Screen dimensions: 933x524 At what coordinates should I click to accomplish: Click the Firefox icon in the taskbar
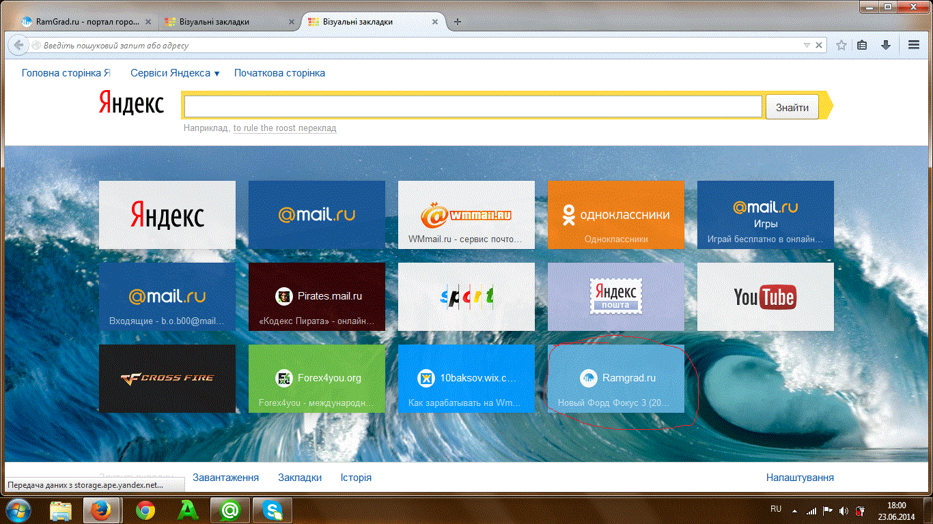[x=102, y=510]
